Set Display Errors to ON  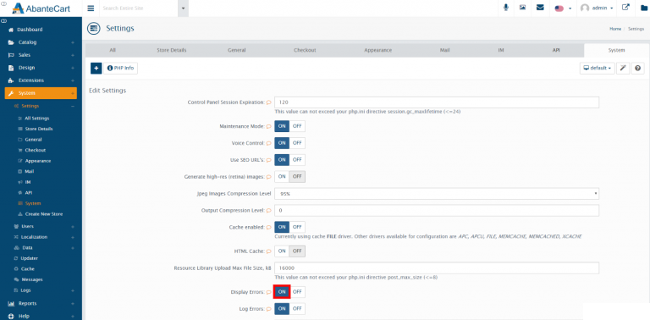tap(282, 292)
